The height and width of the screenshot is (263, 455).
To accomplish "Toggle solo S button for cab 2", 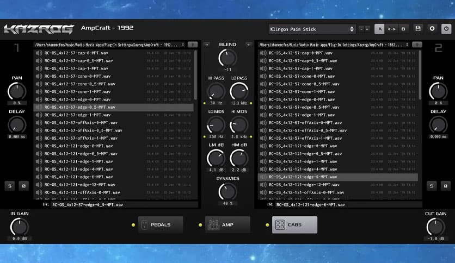I will [432, 186].
